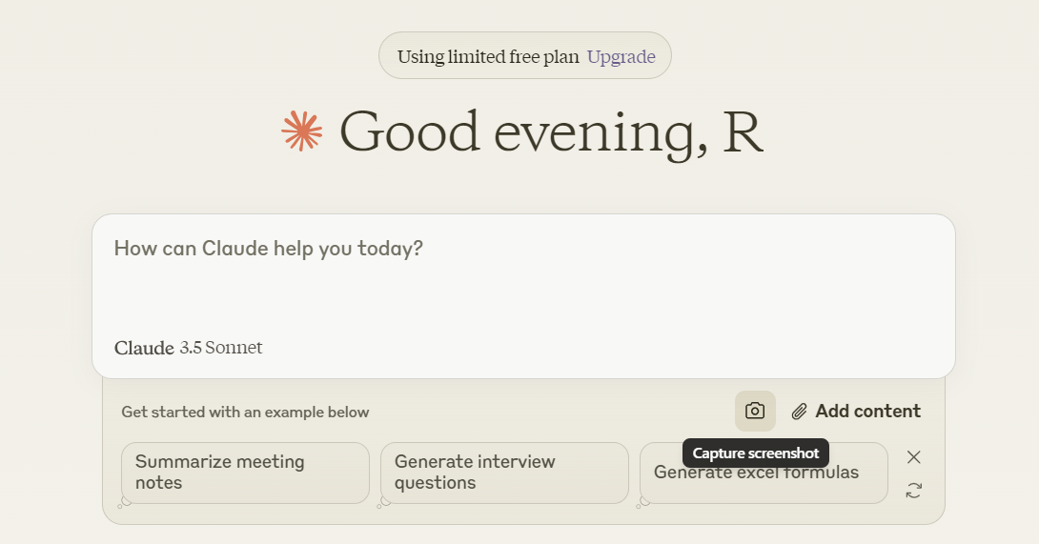
Task: Click the Using limited free plan banner
Action: point(488,56)
